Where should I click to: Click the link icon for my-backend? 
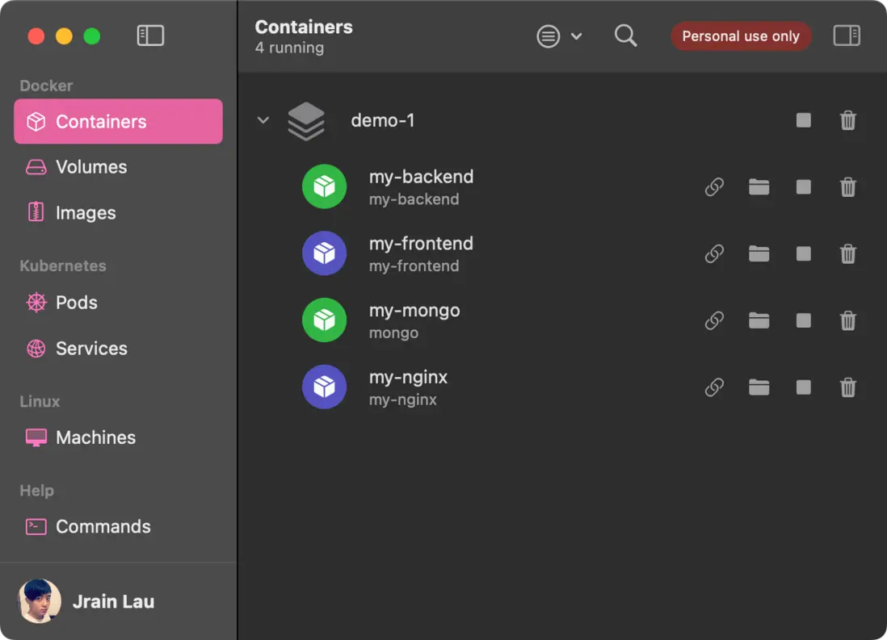(x=714, y=187)
